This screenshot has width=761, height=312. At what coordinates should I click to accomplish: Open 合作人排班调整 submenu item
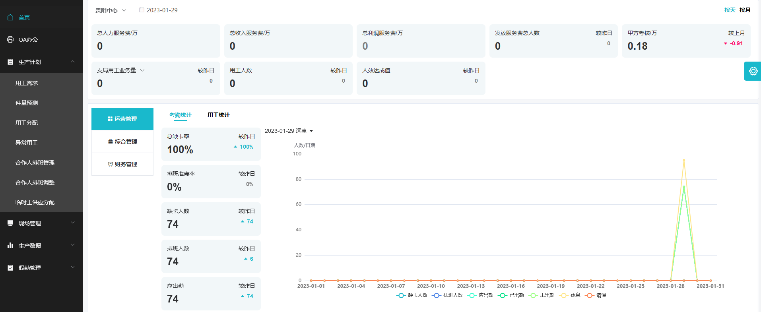pyautogui.click(x=41, y=182)
